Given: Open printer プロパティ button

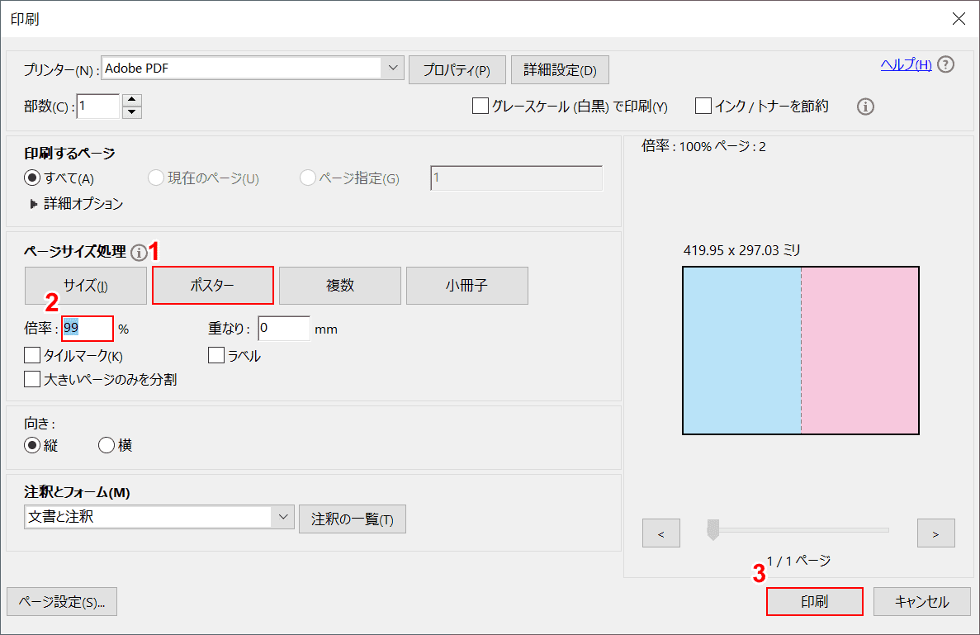Looking at the screenshot, I should 457,70.
